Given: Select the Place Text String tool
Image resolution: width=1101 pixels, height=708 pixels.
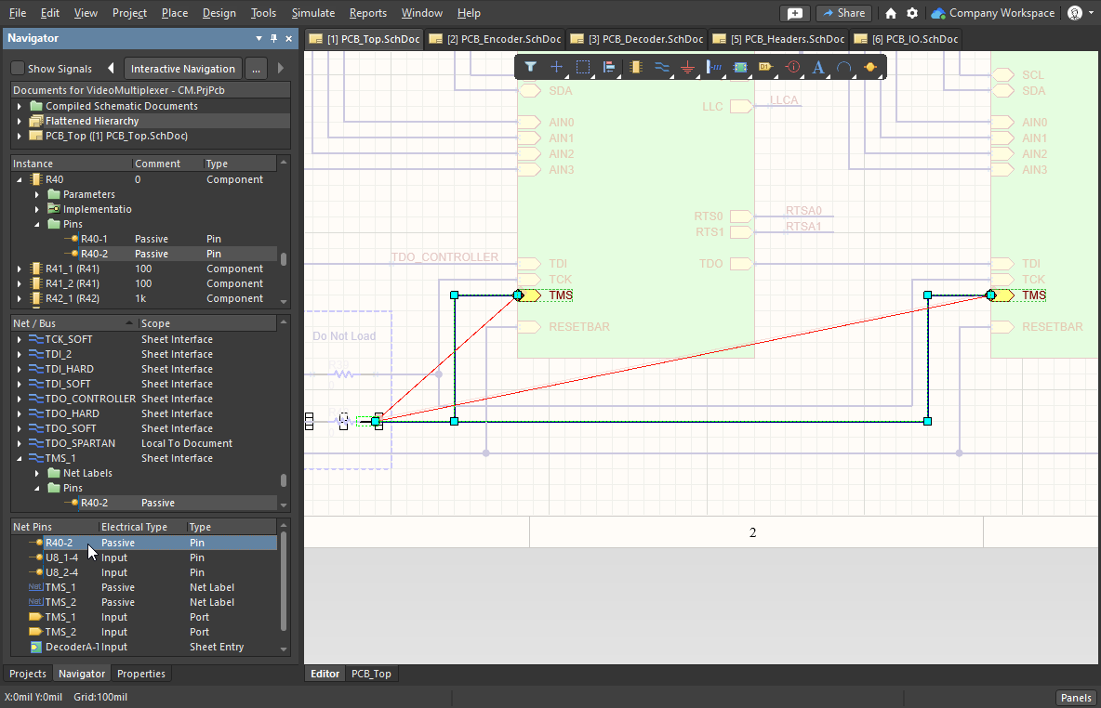Looking at the screenshot, I should (818, 67).
